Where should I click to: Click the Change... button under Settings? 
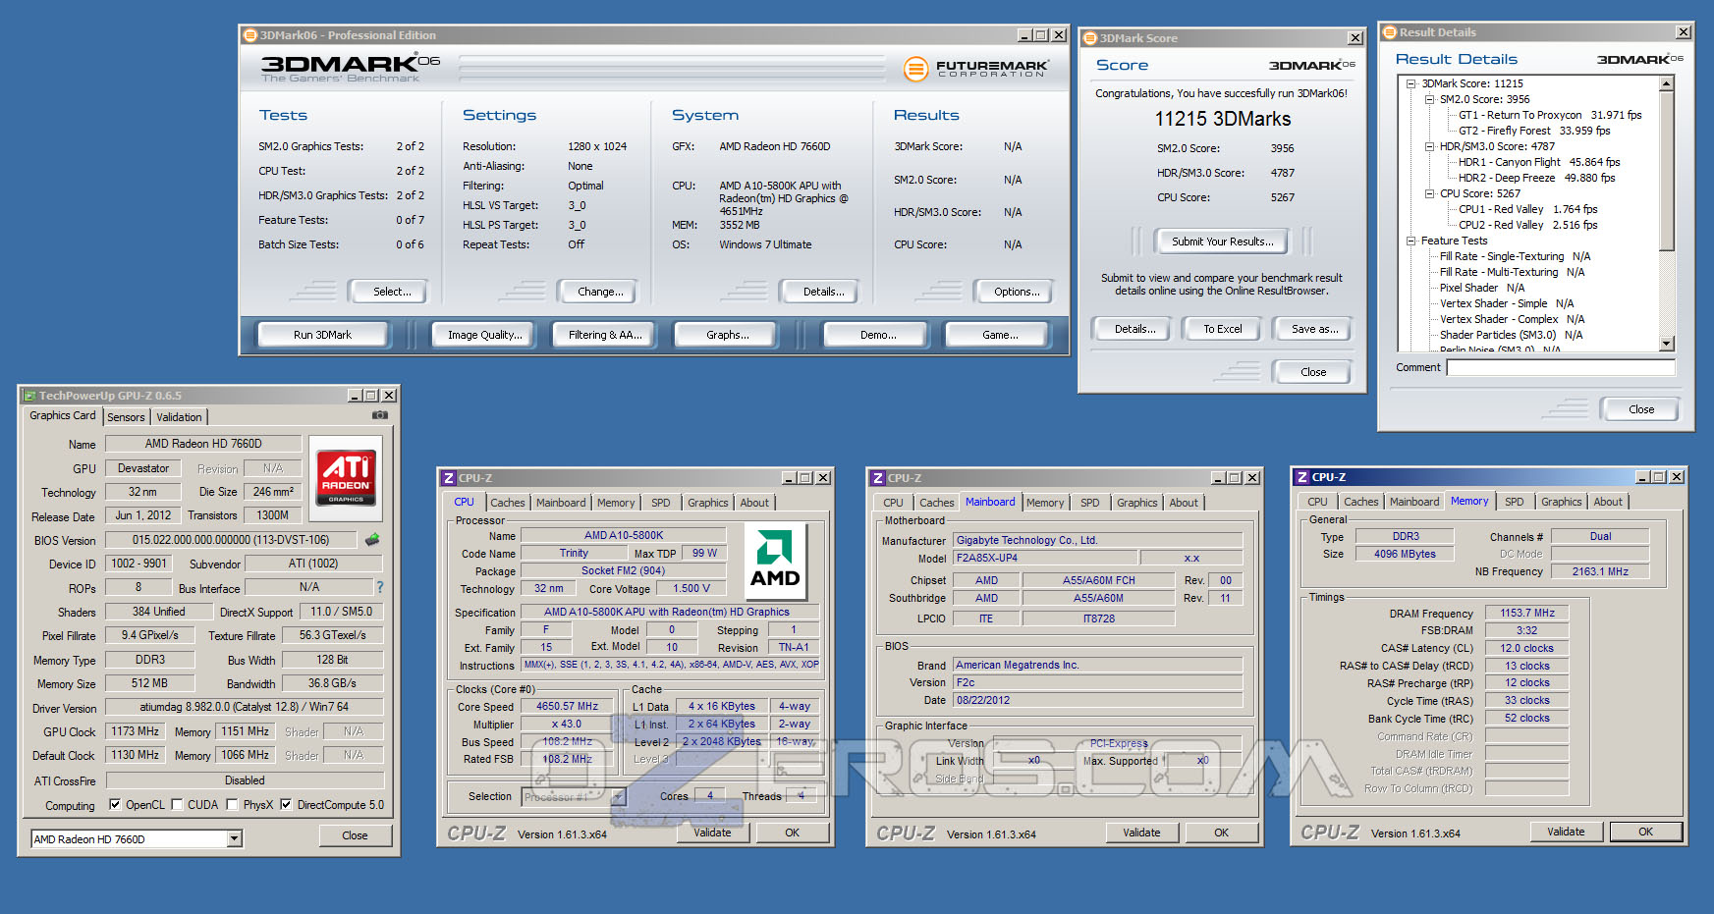pyautogui.click(x=600, y=292)
